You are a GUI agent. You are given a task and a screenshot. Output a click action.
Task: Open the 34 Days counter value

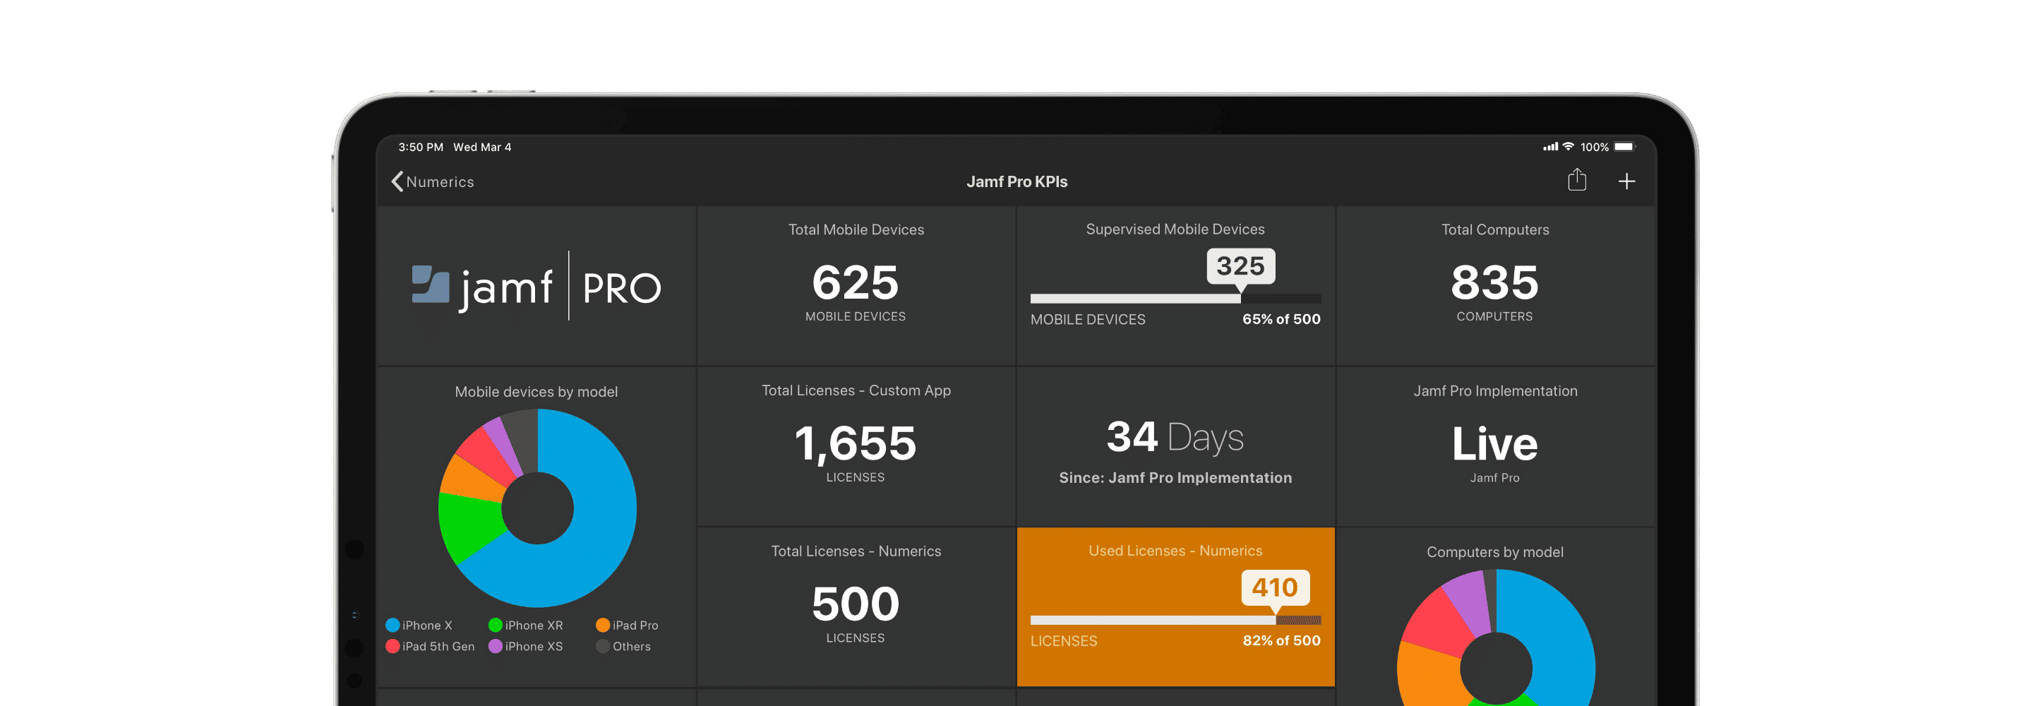tap(1175, 437)
